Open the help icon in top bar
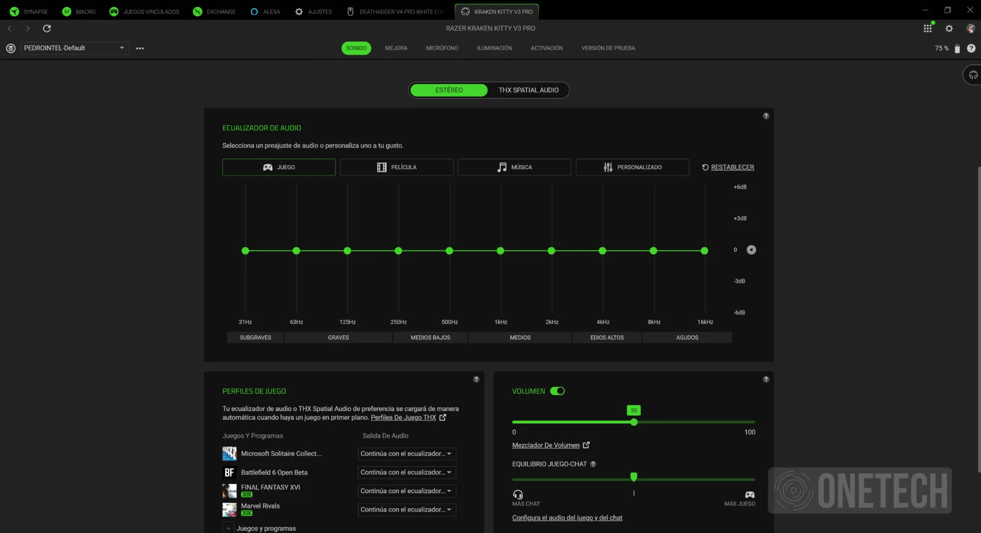The width and height of the screenshot is (981, 533). pos(971,48)
